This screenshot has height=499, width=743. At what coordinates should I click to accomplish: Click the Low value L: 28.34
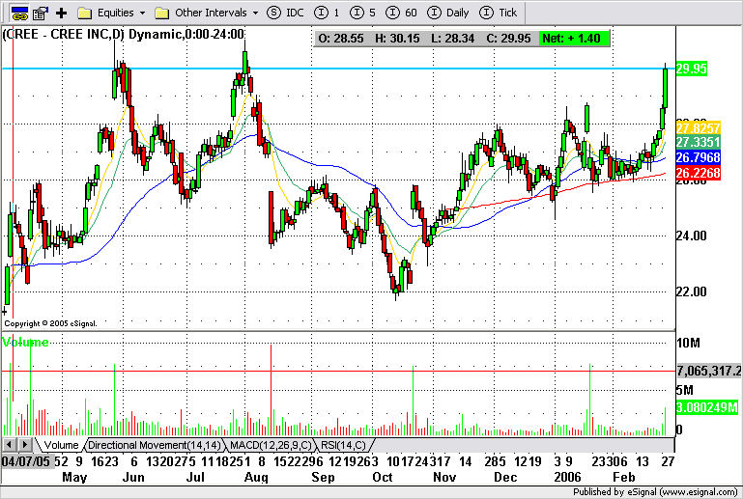(x=452, y=39)
